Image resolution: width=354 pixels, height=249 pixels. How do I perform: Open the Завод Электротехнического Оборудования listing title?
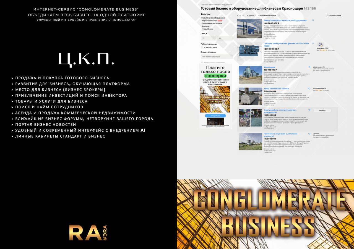pos(285,20)
